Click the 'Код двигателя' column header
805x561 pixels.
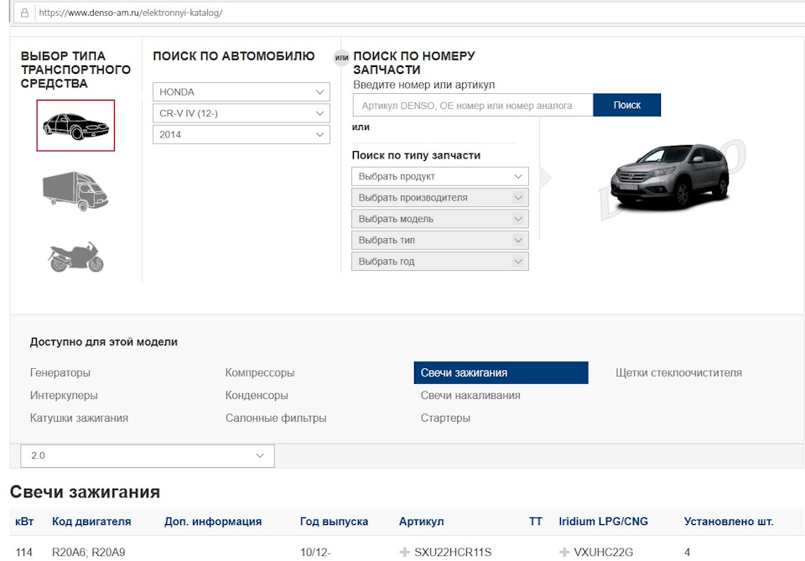click(x=91, y=522)
